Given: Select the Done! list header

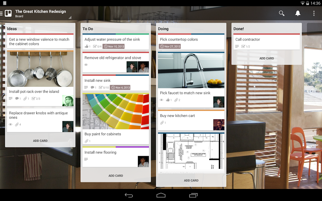Looking at the screenshot, I should [x=238, y=29].
